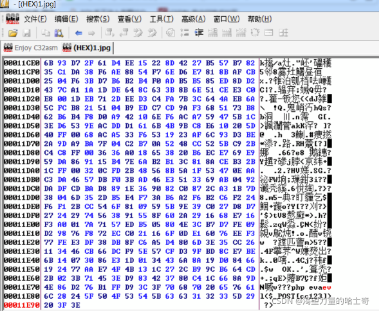The width and height of the screenshot is (379, 311).
Task: Click the gray spiral icon in toolbar
Action: pos(171,32)
